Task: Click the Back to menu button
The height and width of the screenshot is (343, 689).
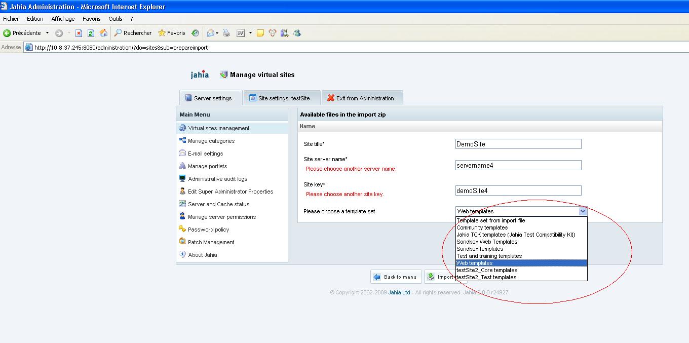Action: pyautogui.click(x=396, y=277)
